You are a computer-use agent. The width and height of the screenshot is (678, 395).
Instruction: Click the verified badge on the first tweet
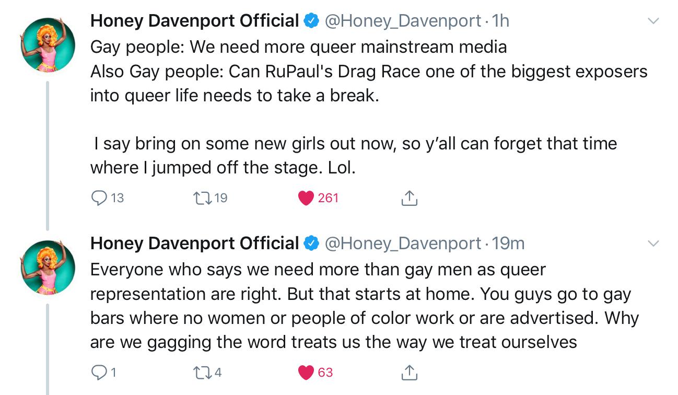[x=310, y=21]
